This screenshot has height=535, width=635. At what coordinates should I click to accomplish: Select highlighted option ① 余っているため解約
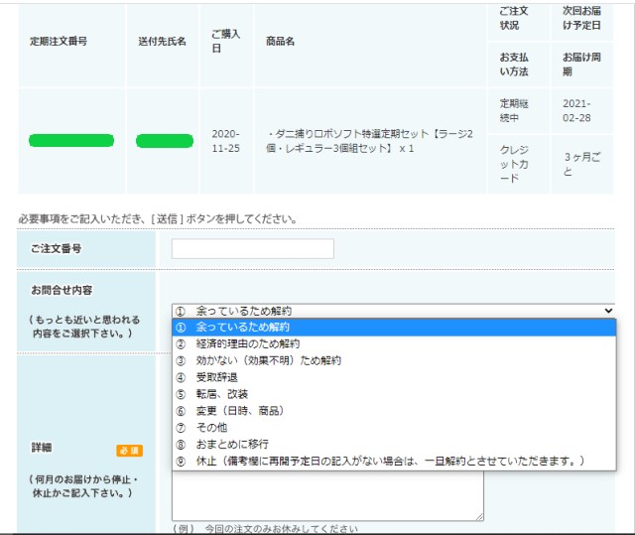[x=242, y=327]
